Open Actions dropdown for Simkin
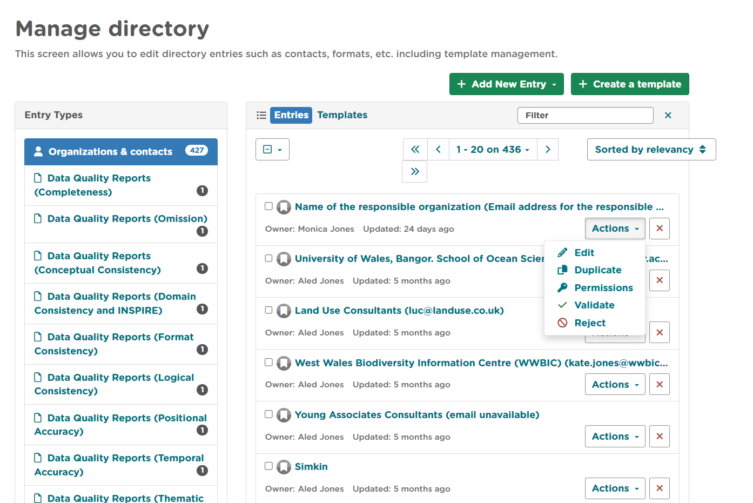This screenshot has height=503, width=753. pos(615,488)
